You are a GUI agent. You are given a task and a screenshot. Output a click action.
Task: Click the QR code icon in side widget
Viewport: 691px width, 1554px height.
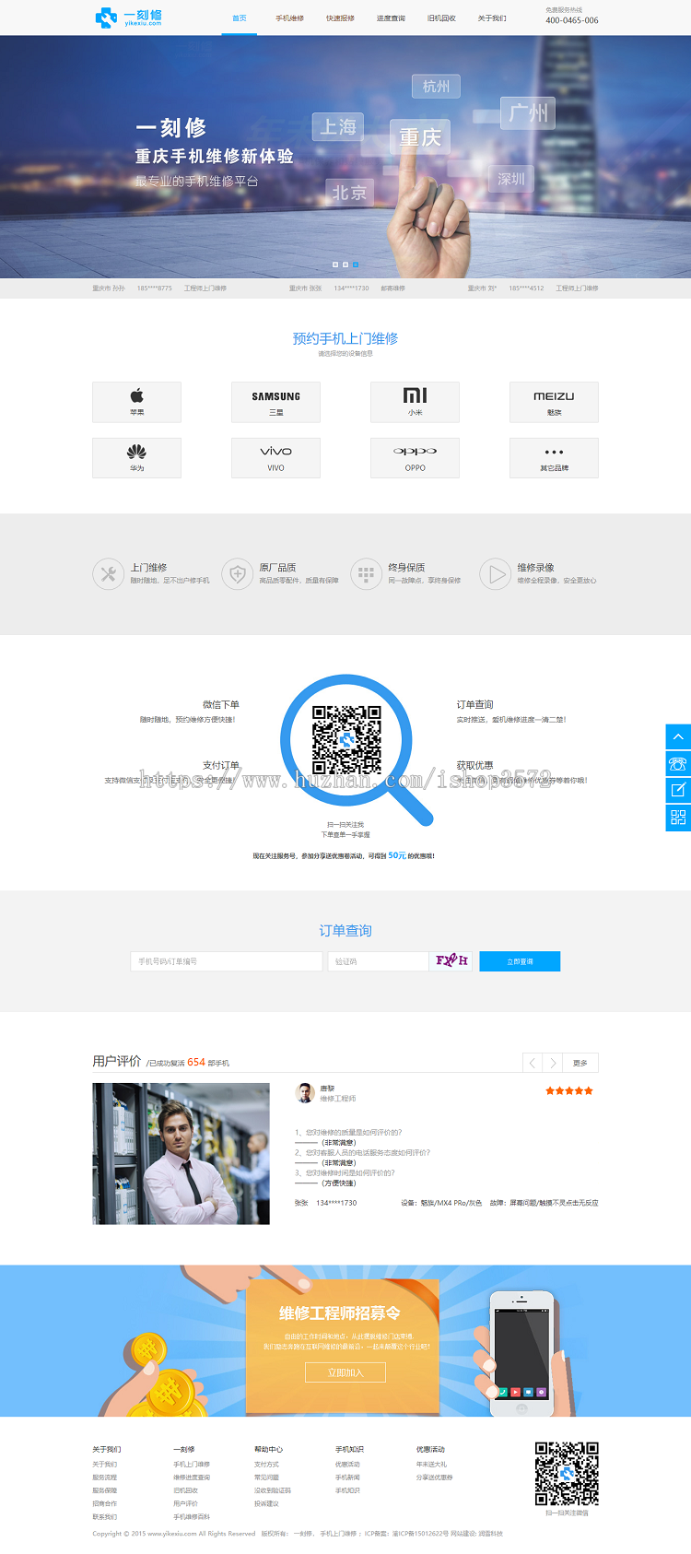(678, 818)
